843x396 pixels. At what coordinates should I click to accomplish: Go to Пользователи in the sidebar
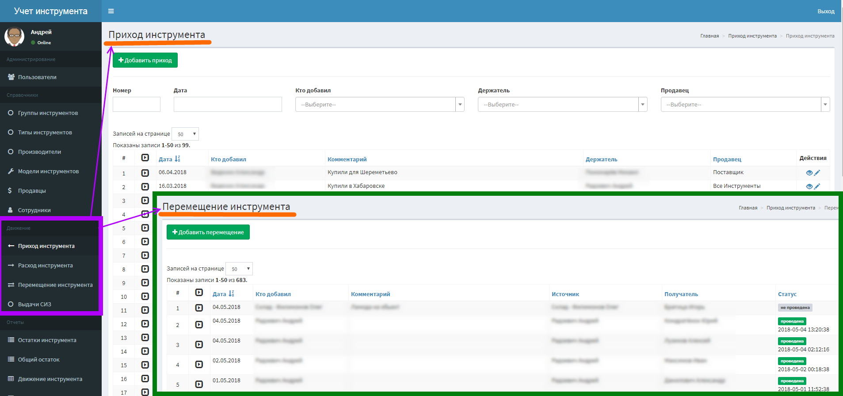pyautogui.click(x=51, y=77)
